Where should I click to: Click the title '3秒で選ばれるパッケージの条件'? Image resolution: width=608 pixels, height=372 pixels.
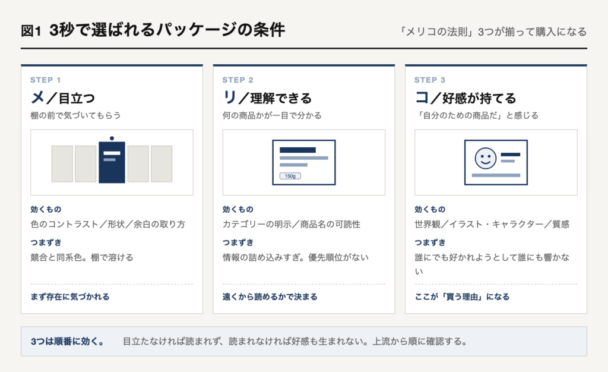click(x=167, y=30)
